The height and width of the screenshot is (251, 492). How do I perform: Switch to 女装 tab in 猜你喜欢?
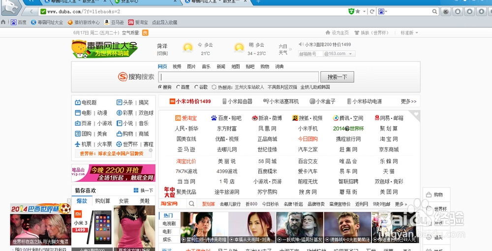tap(123, 201)
